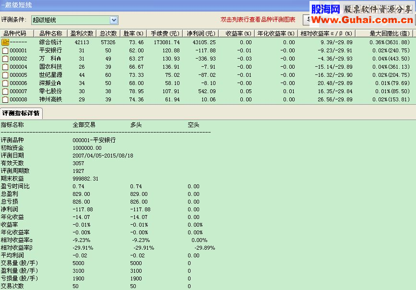Image resolution: width=416 pixels, height=290 pixels.
Task: Click stock code 000006 in list
Action: [18, 84]
